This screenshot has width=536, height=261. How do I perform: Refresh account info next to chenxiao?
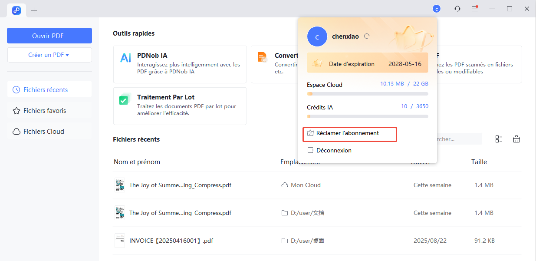pos(367,36)
